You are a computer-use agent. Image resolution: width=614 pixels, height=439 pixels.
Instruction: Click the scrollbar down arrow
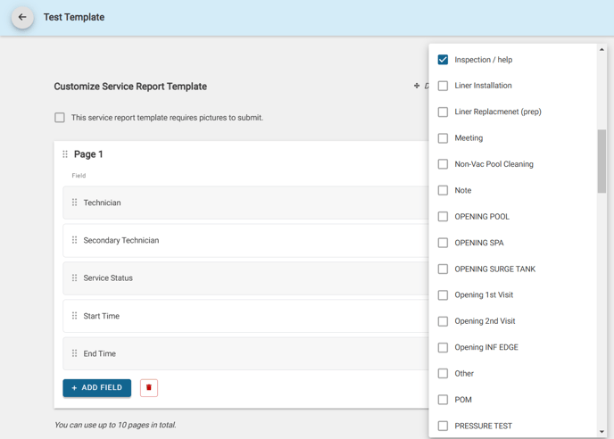click(x=602, y=432)
